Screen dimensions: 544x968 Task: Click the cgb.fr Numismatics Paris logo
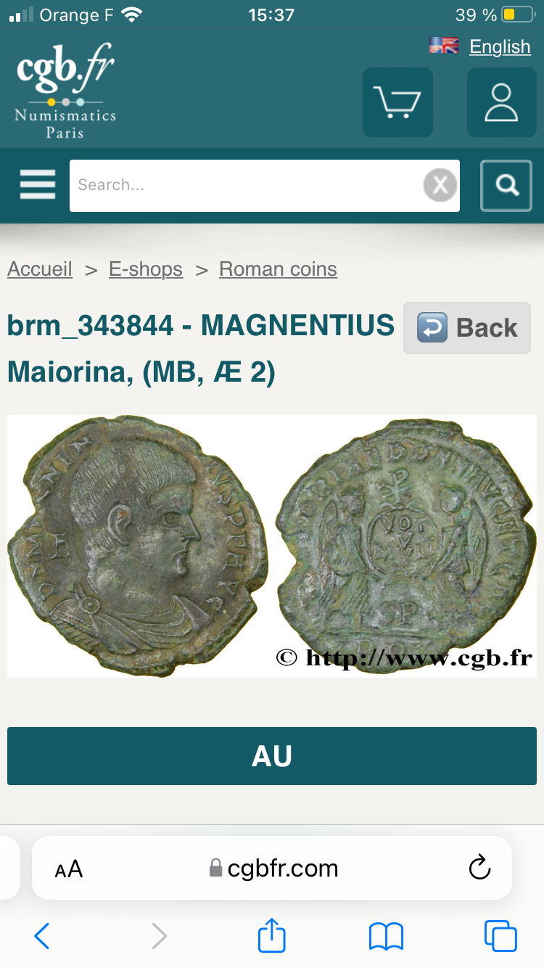pos(65,91)
